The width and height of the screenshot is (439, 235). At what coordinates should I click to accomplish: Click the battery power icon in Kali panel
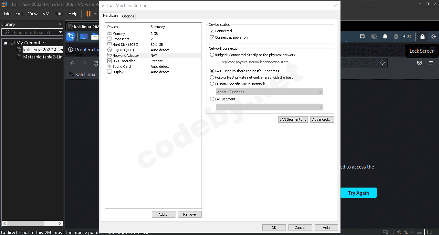coord(396,36)
